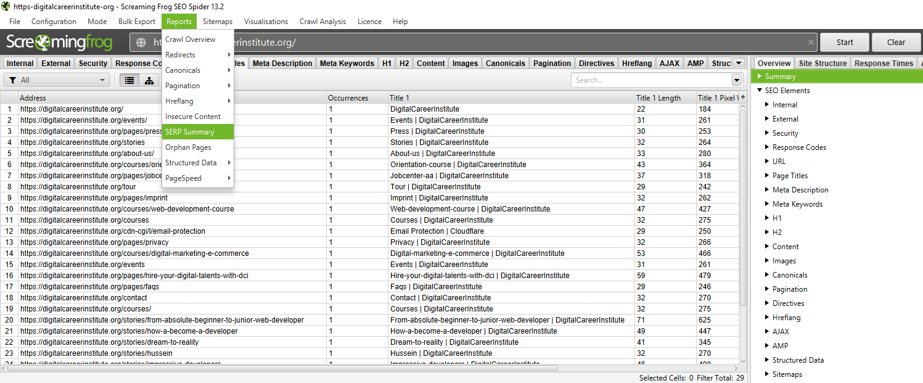Image resolution: width=923 pixels, height=383 pixels.
Task: Switch to list view icon
Action: coord(129,80)
